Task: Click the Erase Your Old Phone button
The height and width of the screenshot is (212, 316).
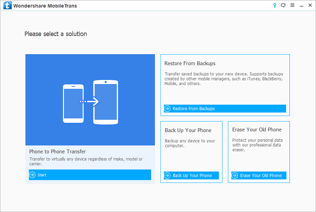Action: (259, 175)
